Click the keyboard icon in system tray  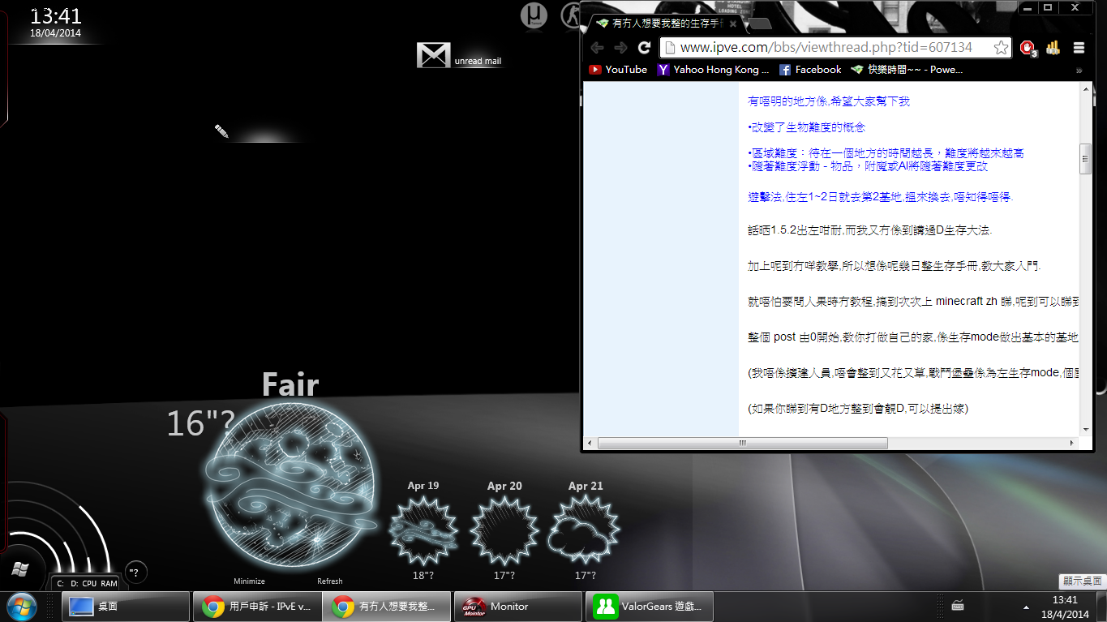click(957, 606)
